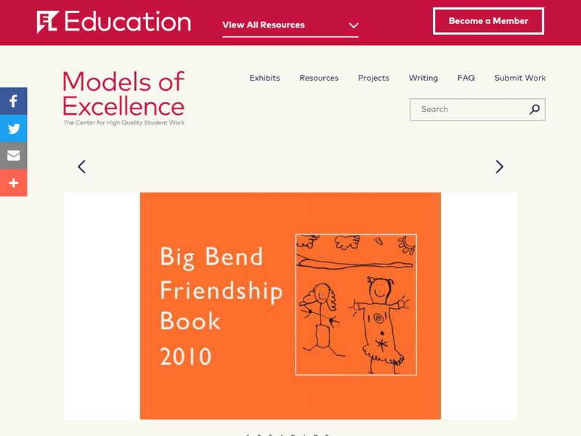Image resolution: width=581 pixels, height=436 pixels.
Task: Open the Resources menu item
Action: (319, 78)
